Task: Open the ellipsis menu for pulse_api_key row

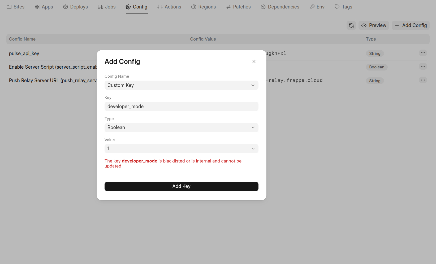Action: coord(423,53)
